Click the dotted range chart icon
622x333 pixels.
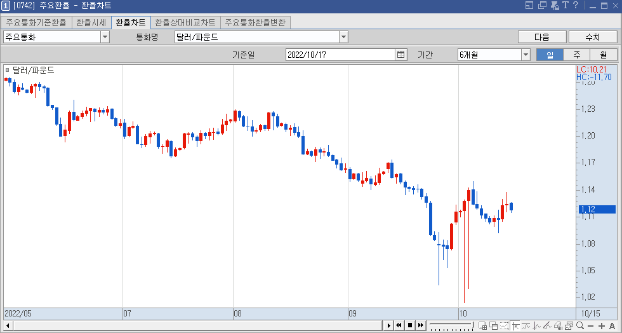(504, 326)
